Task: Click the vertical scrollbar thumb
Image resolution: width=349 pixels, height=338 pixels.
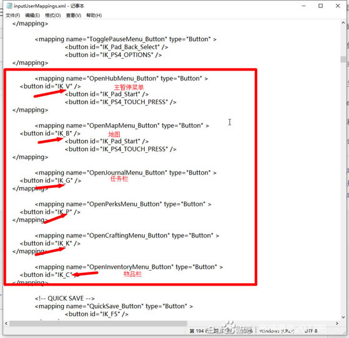Action: click(x=343, y=59)
